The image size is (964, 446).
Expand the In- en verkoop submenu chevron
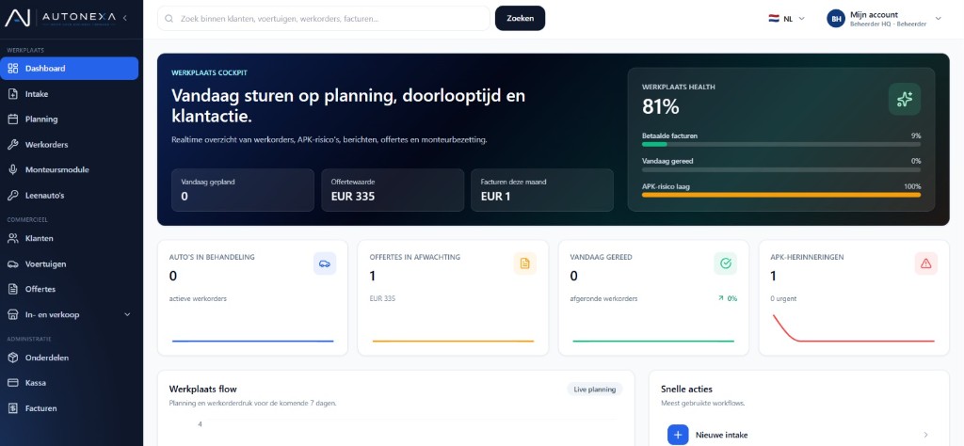coord(127,314)
